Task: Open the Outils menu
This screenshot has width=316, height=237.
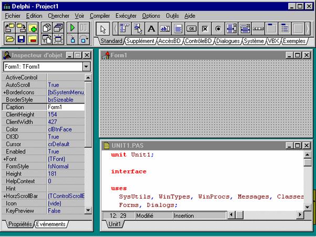Action: point(172,16)
